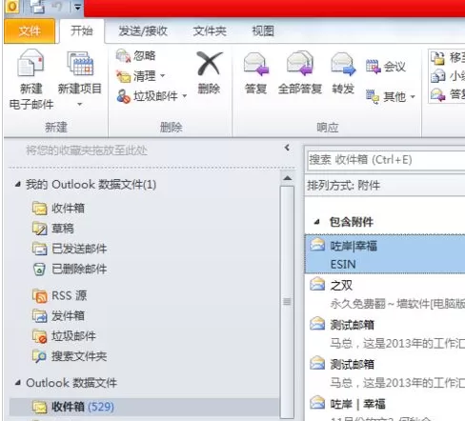Click the Junk (垃圾邮件) icon

[x=123, y=96]
